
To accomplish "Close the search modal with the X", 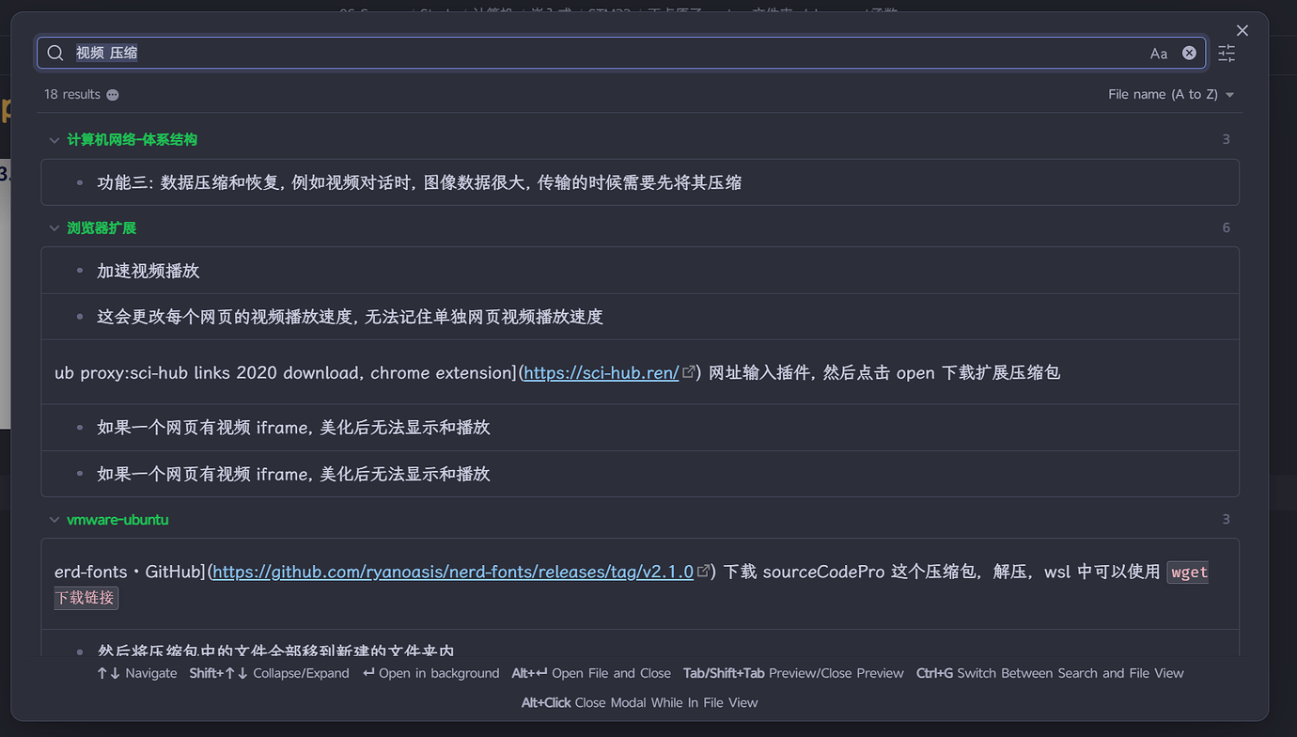I will [1242, 30].
